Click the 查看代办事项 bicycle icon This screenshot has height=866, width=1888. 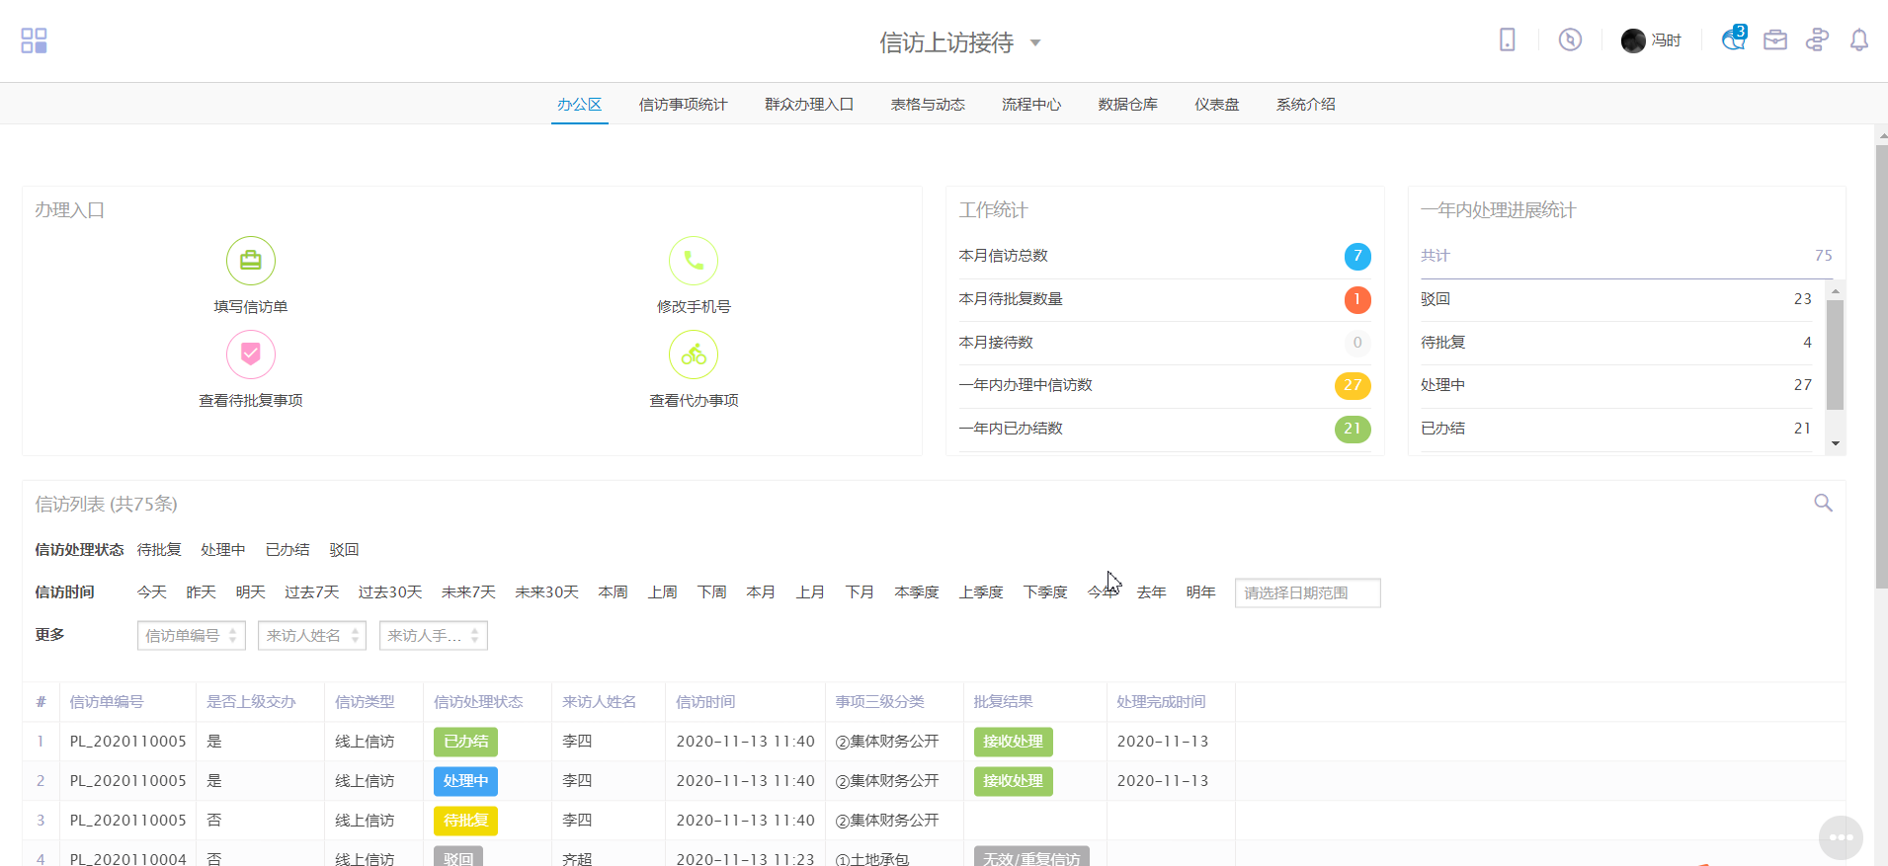point(694,354)
